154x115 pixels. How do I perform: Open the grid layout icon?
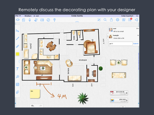124,20
